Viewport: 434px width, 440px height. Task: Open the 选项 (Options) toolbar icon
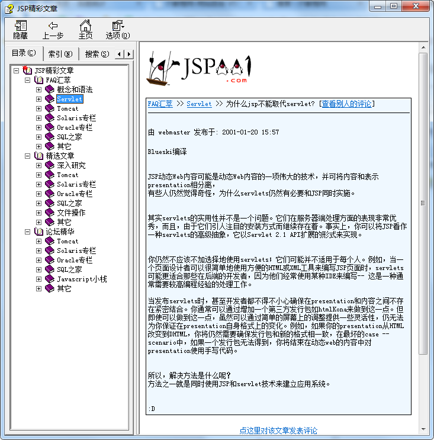(x=117, y=25)
